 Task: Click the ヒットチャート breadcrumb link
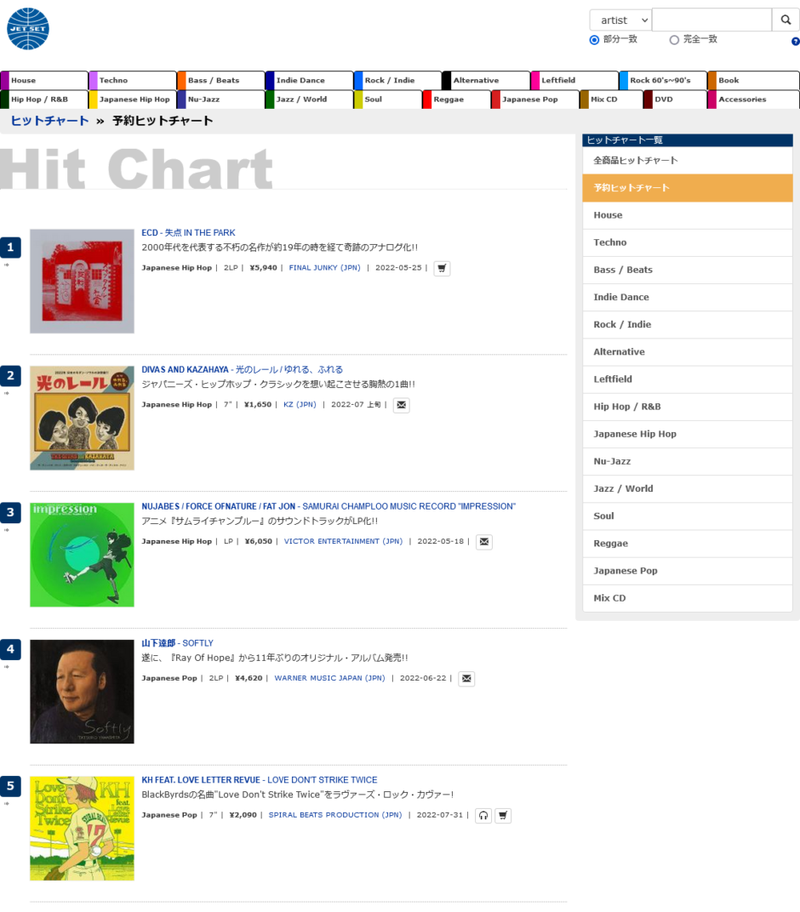49,121
